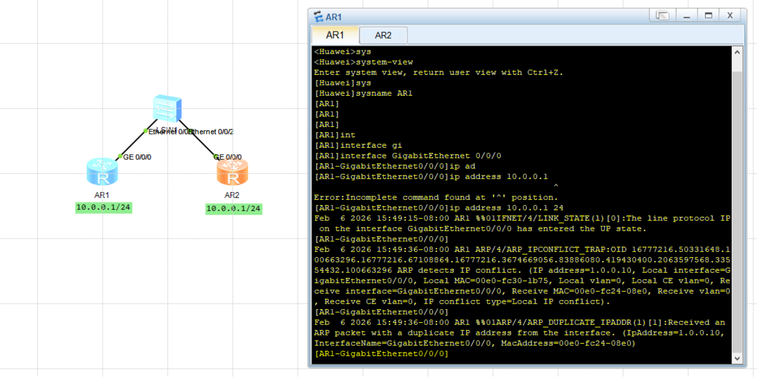Minimize the AR1 terminal window
Image resolution: width=757 pixels, height=377 pixels.
click(686, 16)
